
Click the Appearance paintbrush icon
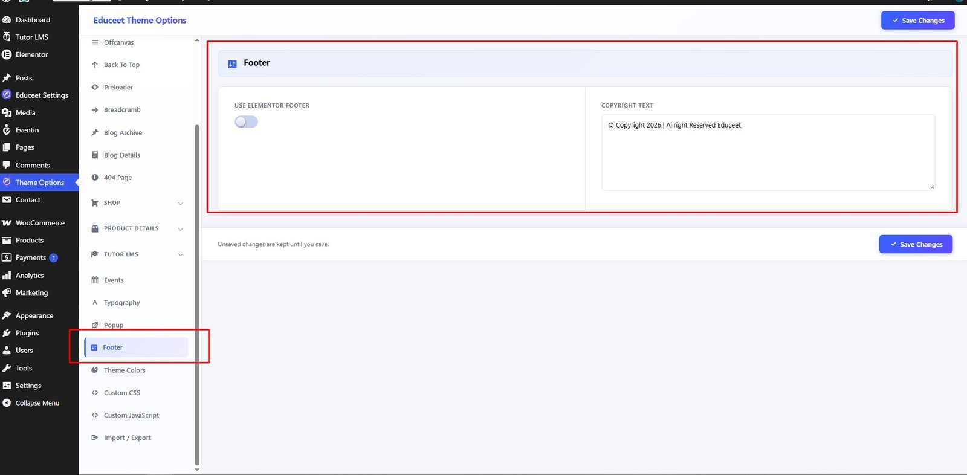[x=7, y=315]
